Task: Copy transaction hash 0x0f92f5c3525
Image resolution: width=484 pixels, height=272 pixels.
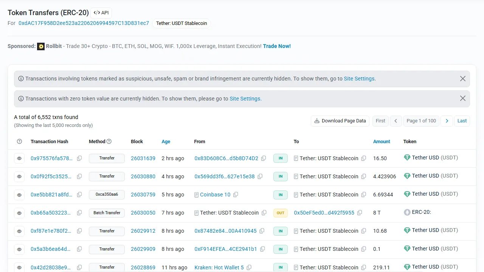Action: click(79, 176)
